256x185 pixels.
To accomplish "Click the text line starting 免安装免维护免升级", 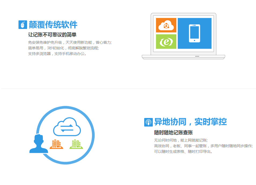I will (70, 42).
